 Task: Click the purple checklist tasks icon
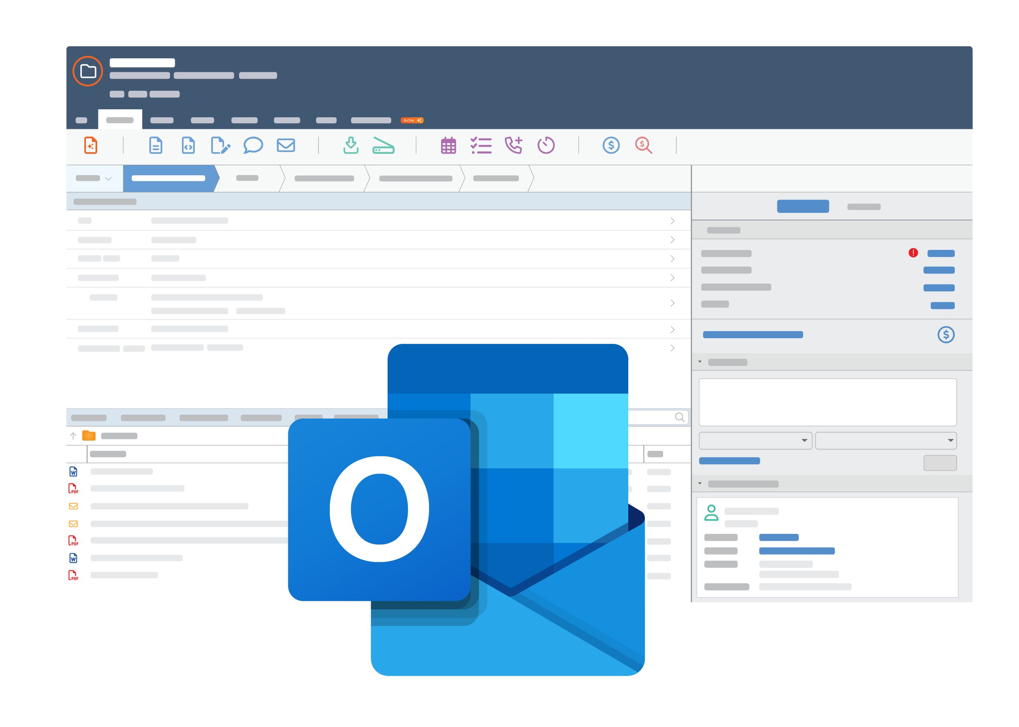(481, 145)
